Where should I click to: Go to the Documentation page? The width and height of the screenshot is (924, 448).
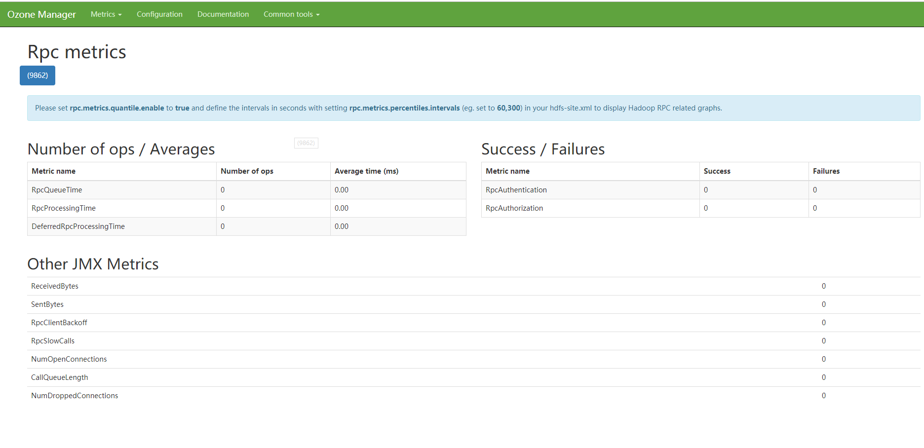tap(223, 14)
